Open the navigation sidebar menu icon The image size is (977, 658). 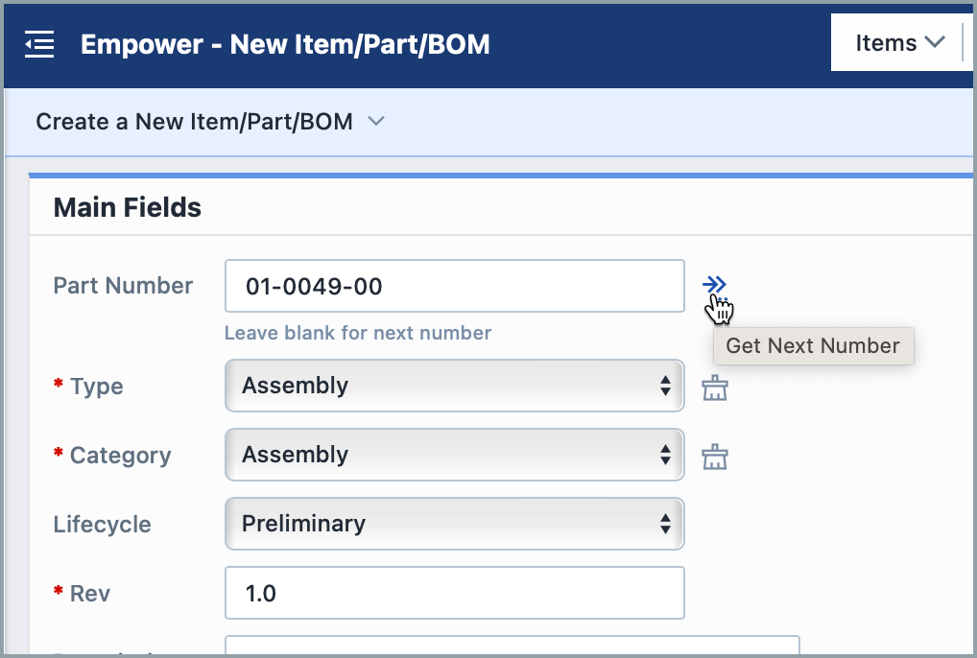coord(38,43)
